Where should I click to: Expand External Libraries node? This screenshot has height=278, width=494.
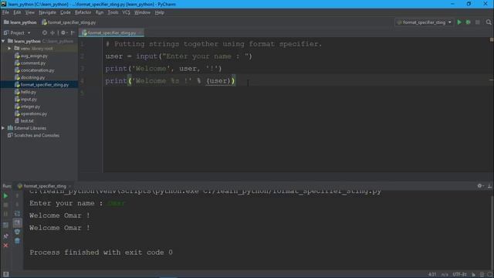[x=3, y=128]
